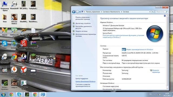Click Изменить параметры link
The height and width of the screenshot is (97, 173).
tap(156, 71)
